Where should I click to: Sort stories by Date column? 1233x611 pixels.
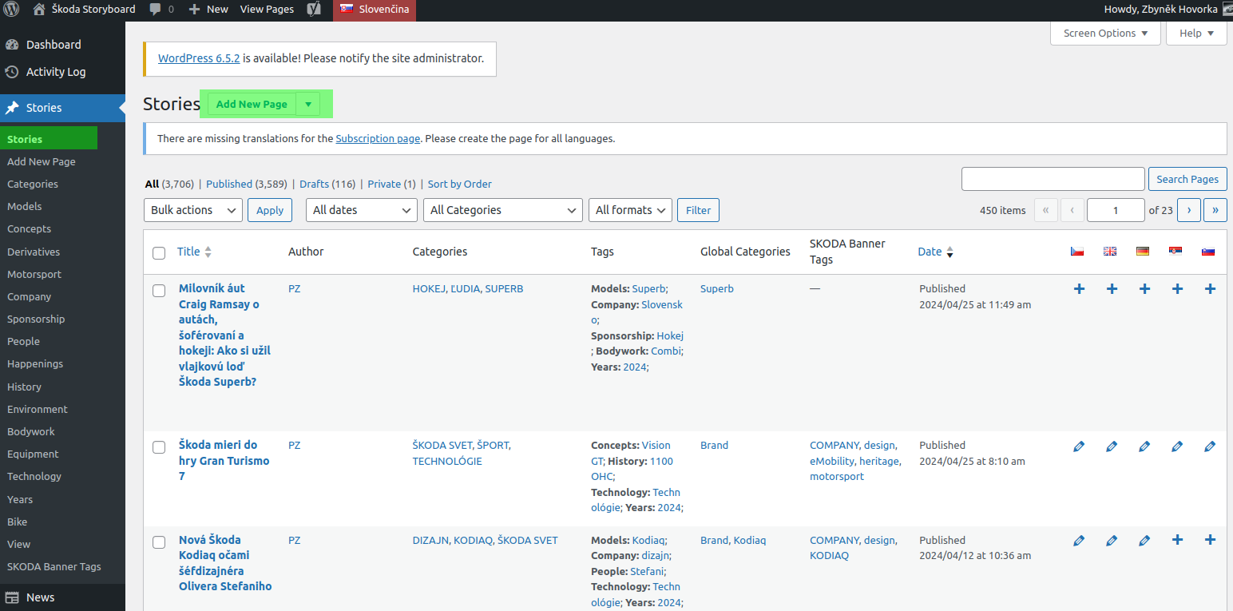(x=935, y=252)
